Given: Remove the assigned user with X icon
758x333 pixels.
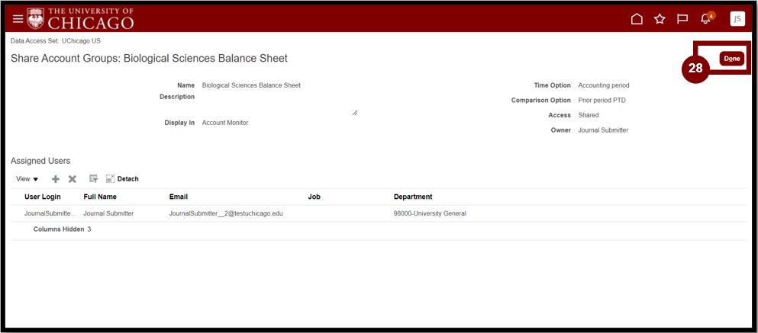Looking at the screenshot, I should [x=72, y=179].
